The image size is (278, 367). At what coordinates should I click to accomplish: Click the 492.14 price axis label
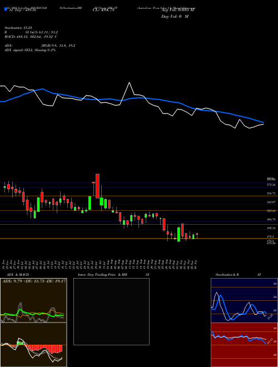click(271, 228)
